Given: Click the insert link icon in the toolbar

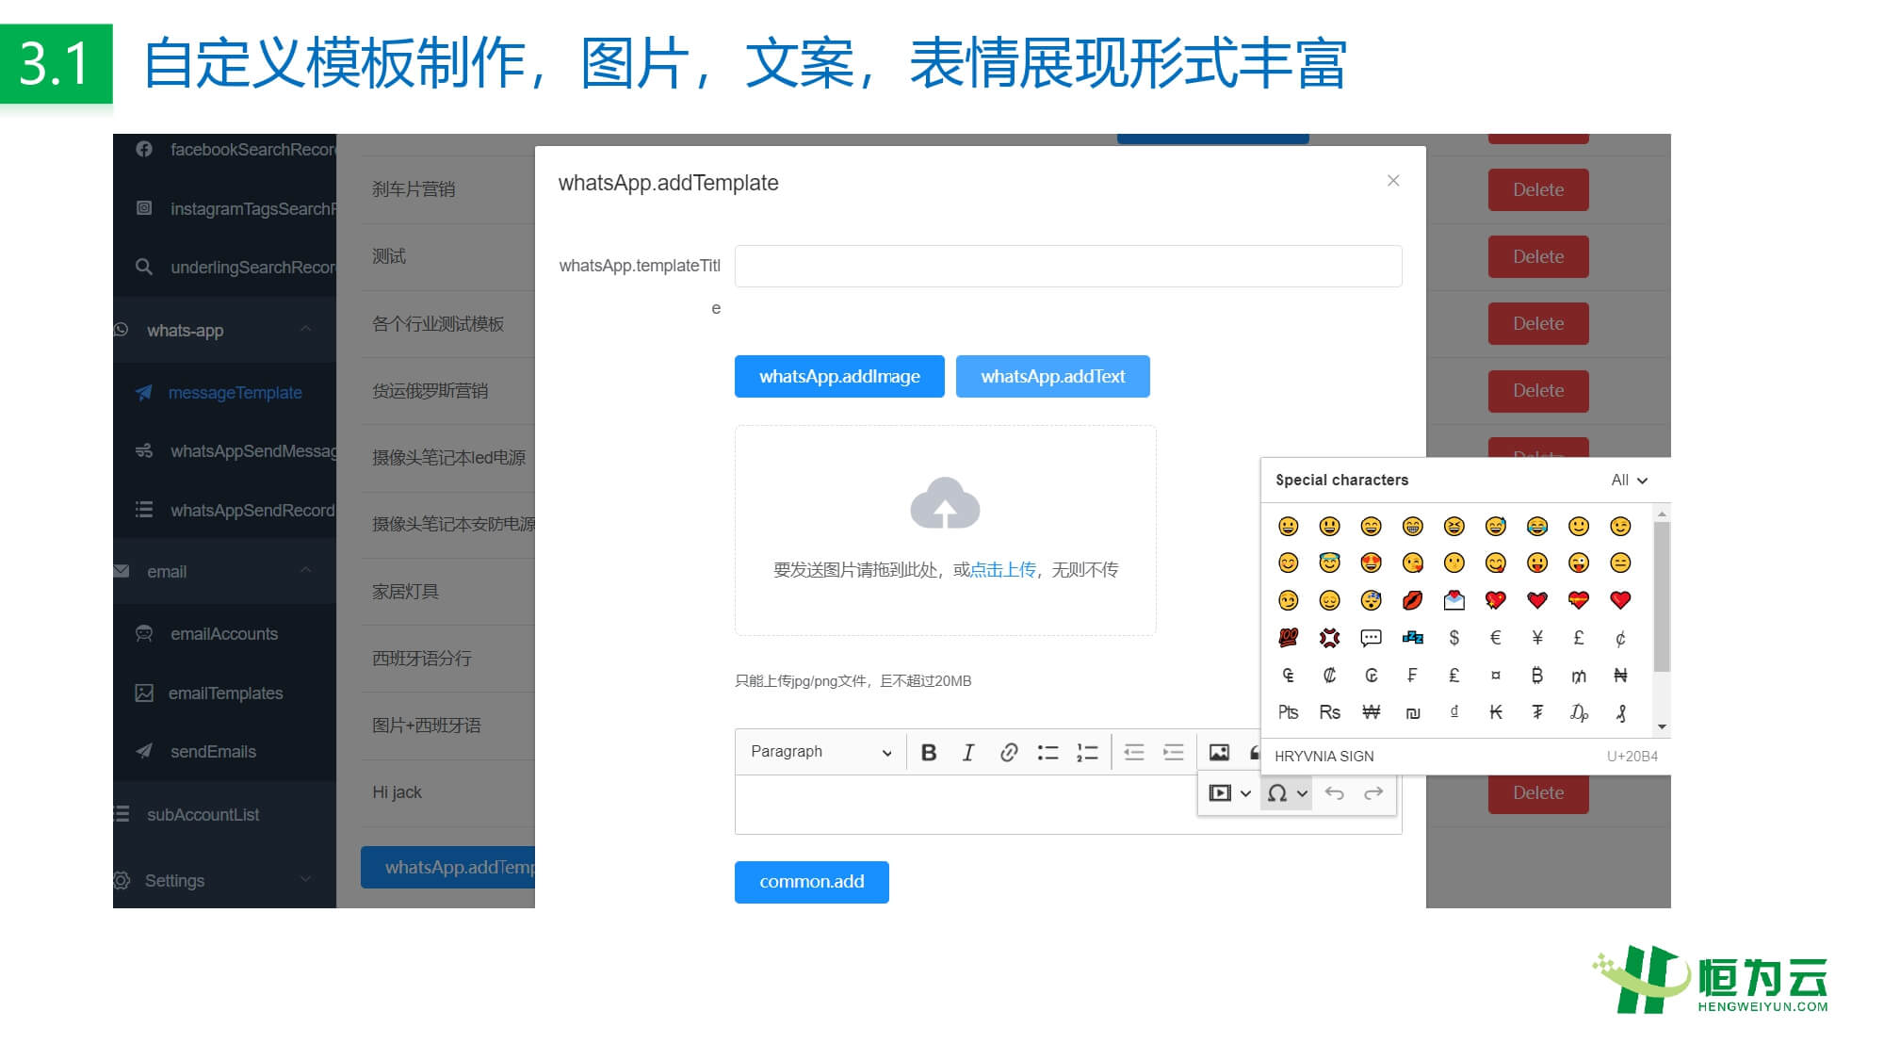Looking at the screenshot, I should (x=1008, y=752).
